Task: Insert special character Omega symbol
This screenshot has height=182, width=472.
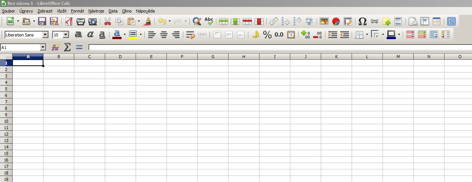Action: [363, 21]
